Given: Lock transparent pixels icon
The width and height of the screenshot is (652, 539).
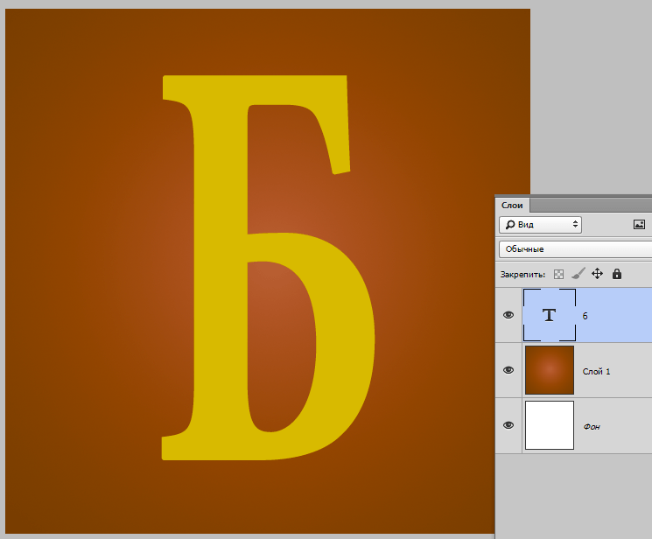Looking at the screenshot, I should (559, 274).
